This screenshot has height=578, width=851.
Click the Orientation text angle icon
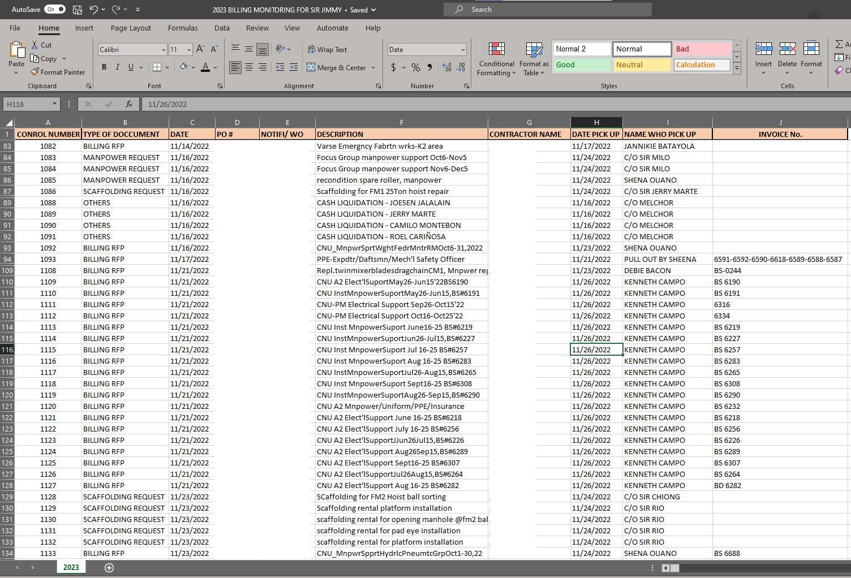(280, 49)
